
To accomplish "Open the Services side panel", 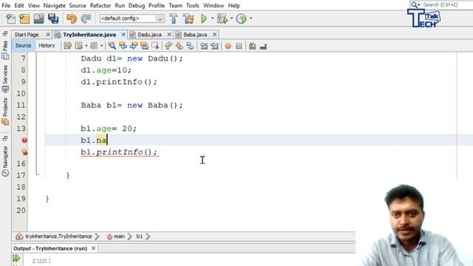I will pos(5,79).
